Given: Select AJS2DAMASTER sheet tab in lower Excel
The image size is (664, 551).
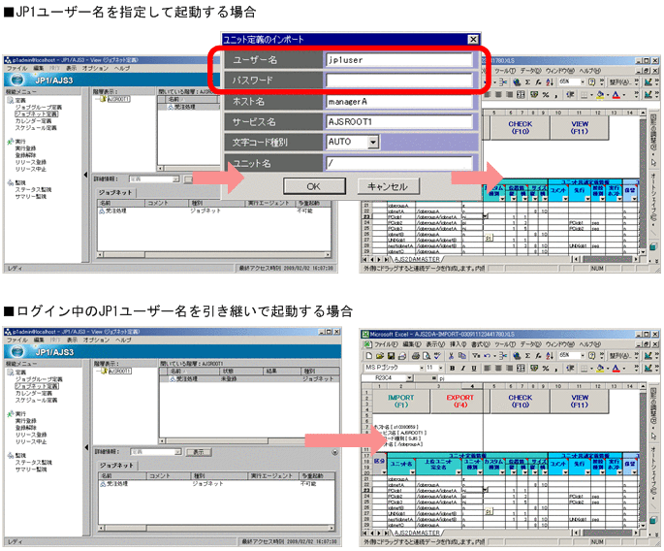Looking at the screenshot, I should (417, 533).
